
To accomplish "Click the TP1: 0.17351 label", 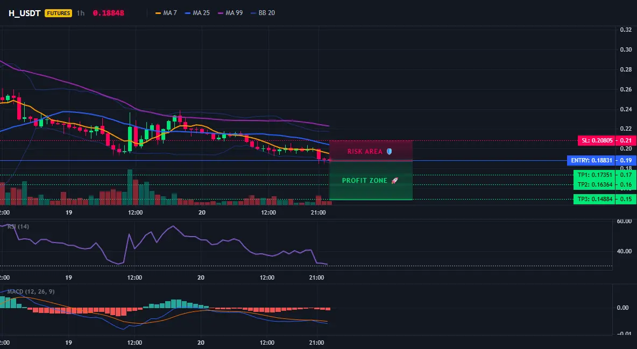I will [x=594, y=175].
